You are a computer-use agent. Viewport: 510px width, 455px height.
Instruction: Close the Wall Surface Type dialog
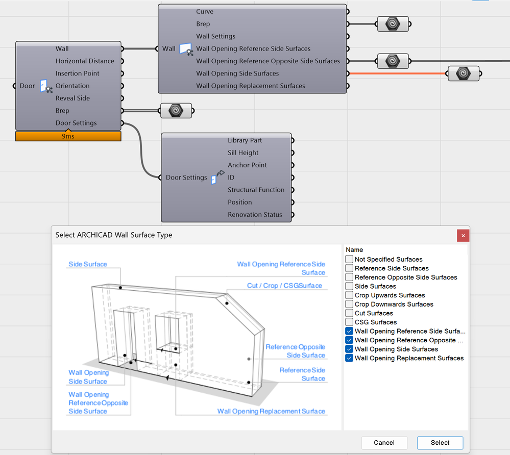pyautogui.click(x=463, y=236)
